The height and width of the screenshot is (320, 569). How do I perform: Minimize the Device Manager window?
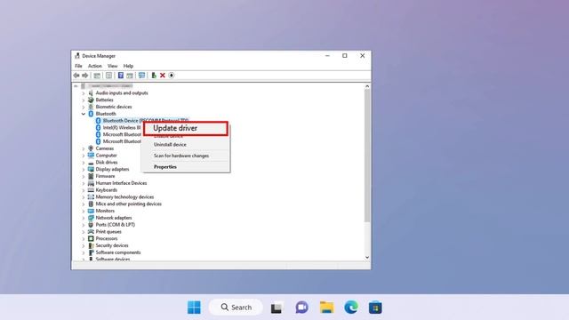point(327,56)
